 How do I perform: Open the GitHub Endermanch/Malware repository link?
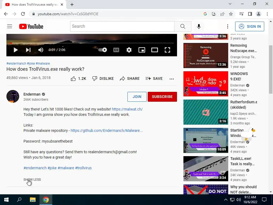(x=107, y=131)
